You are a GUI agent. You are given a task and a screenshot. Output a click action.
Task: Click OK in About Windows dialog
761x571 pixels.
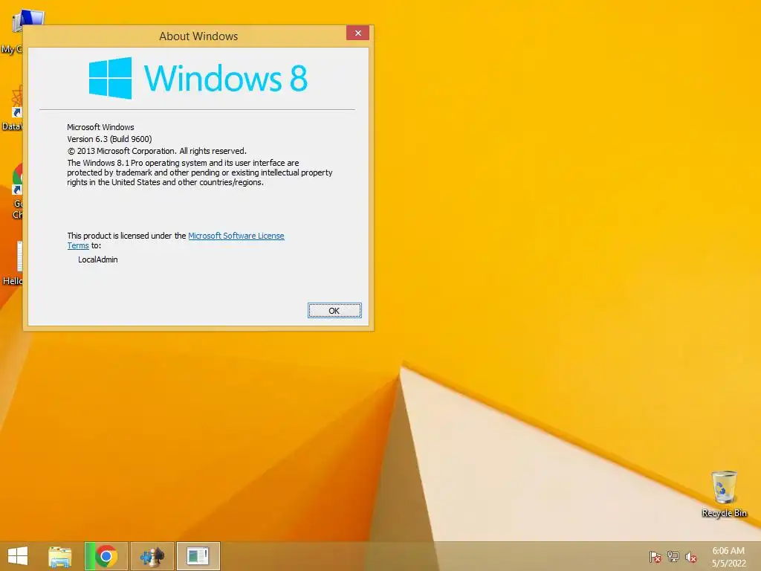(334, 311)
